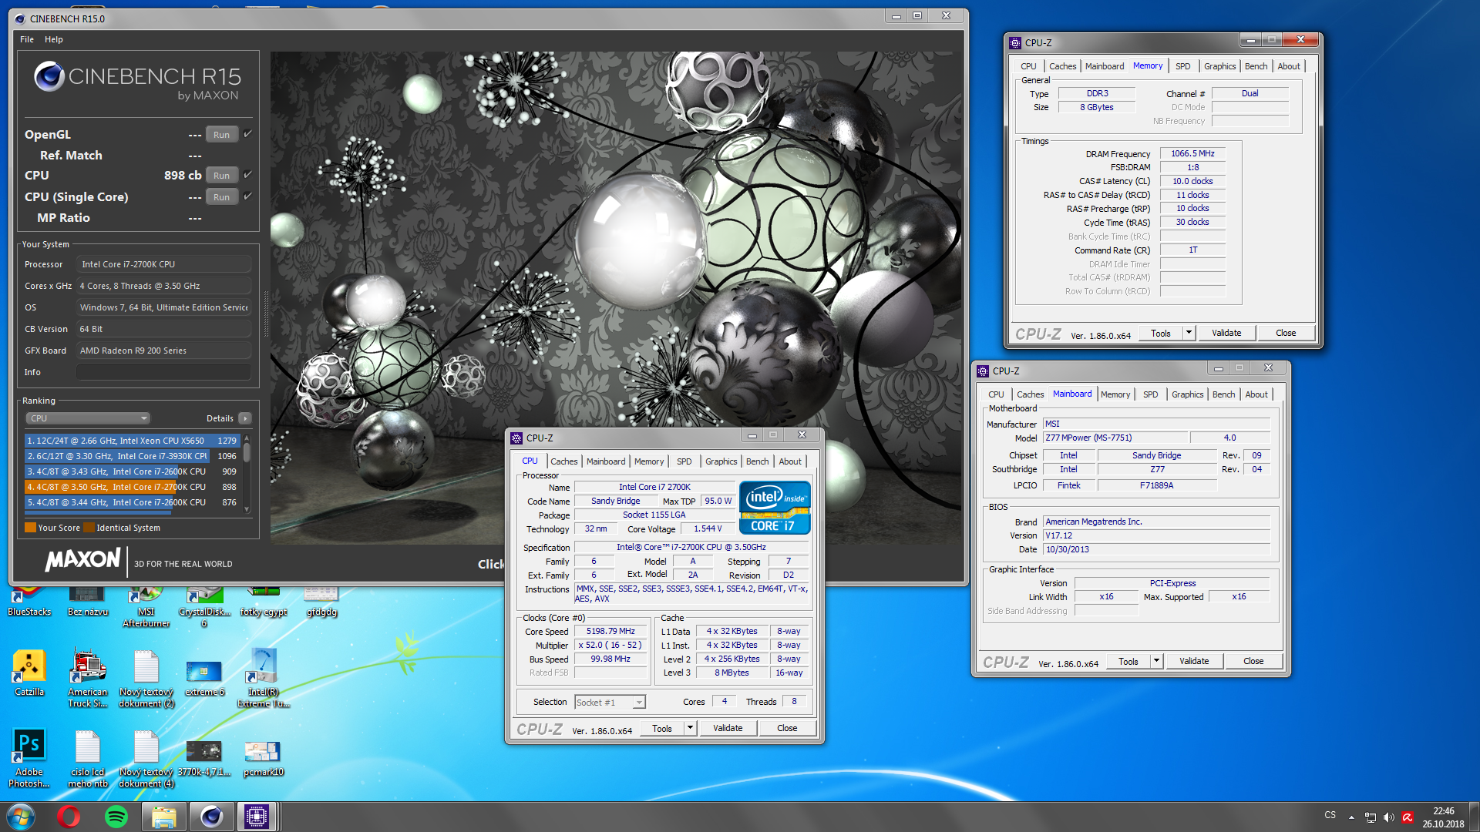This screenshot has height=832, width=1480.
Task: Click the CS language indicator in tray
Action: (x=1330, y=815)
